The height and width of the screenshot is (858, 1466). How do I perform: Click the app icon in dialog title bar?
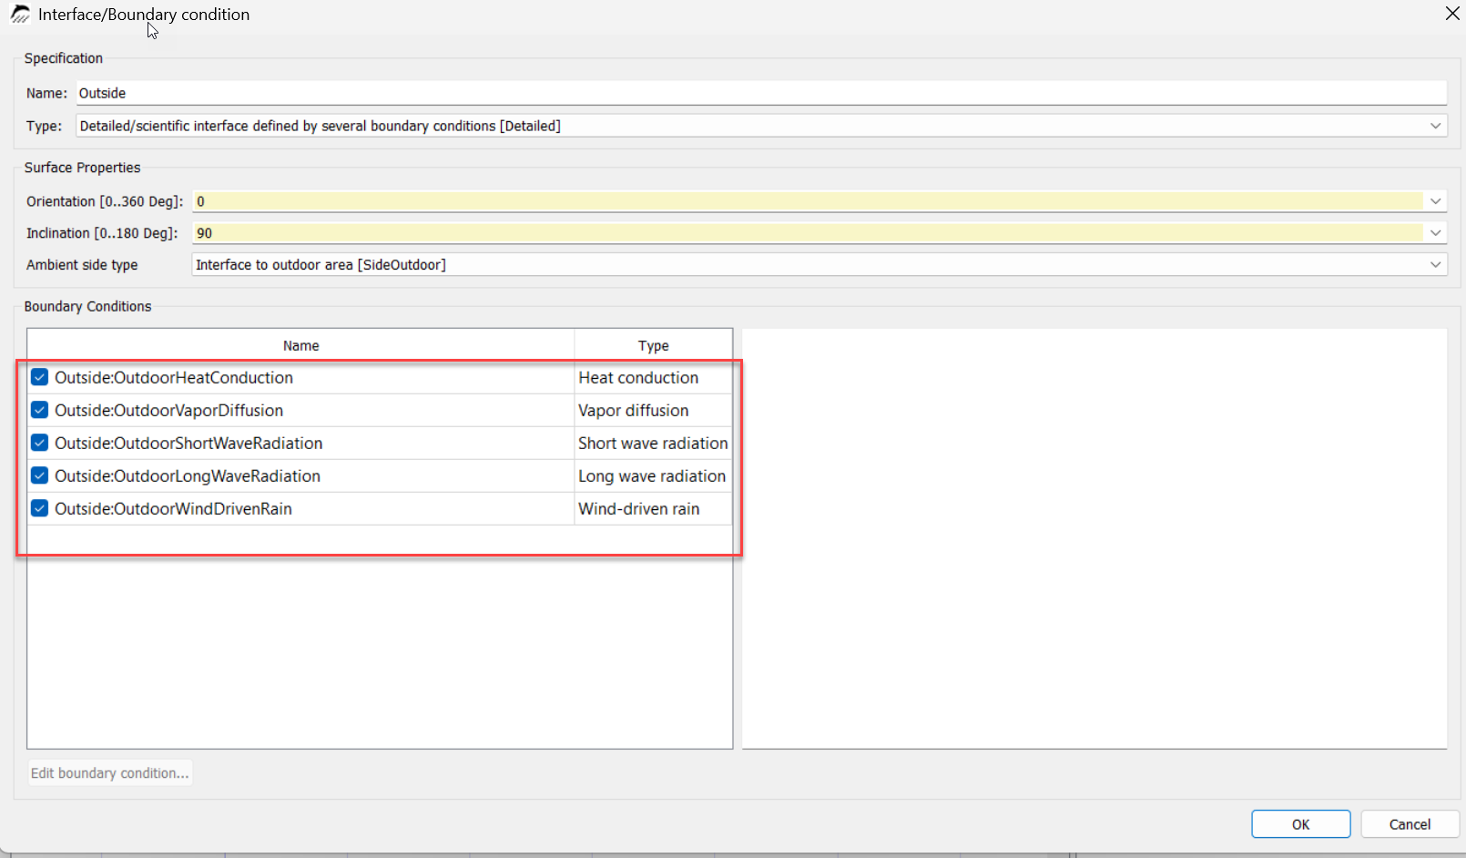tap(20, 15)
